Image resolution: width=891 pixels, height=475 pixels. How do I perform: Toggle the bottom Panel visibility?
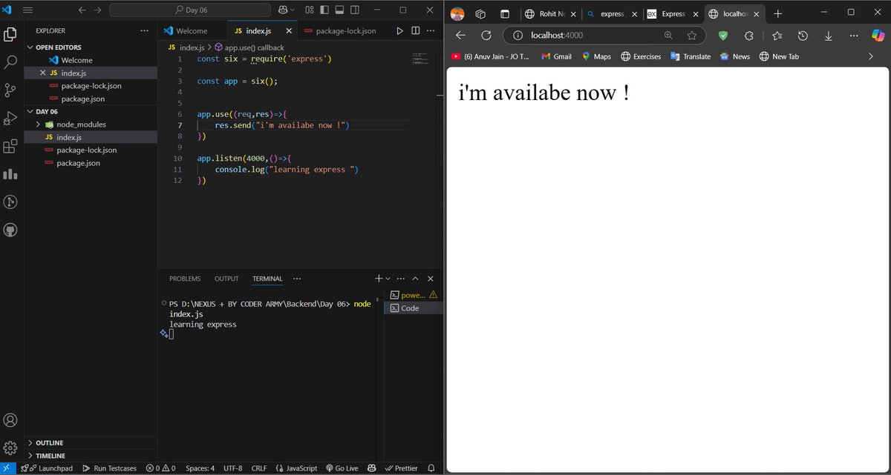pos(339,10)
